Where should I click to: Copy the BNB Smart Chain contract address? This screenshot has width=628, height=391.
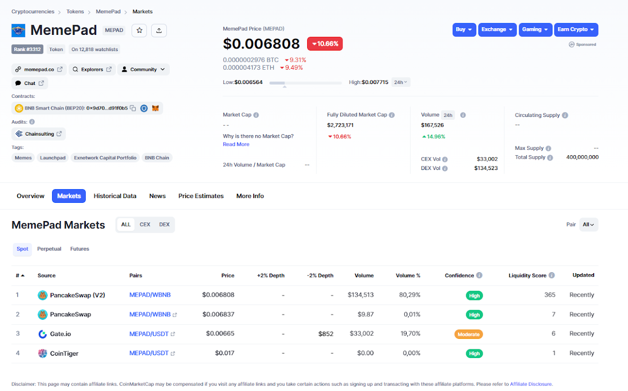click(x=133, y=108)
